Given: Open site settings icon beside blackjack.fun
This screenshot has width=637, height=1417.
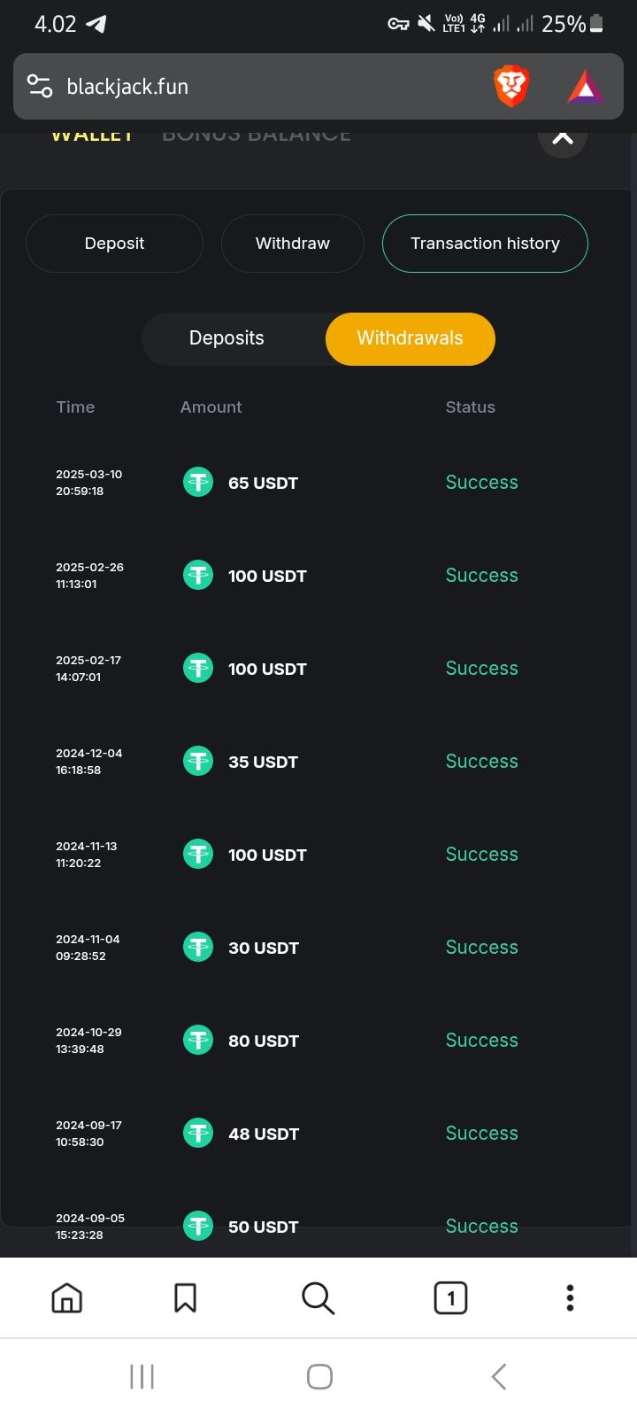Looking at the screenshot, I should click(40, 87).
